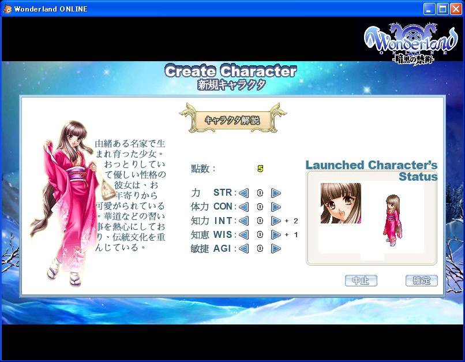Click the 知恵 WIS label
Image resolution: width=465 pixels, height=362 pixels.
213,234
